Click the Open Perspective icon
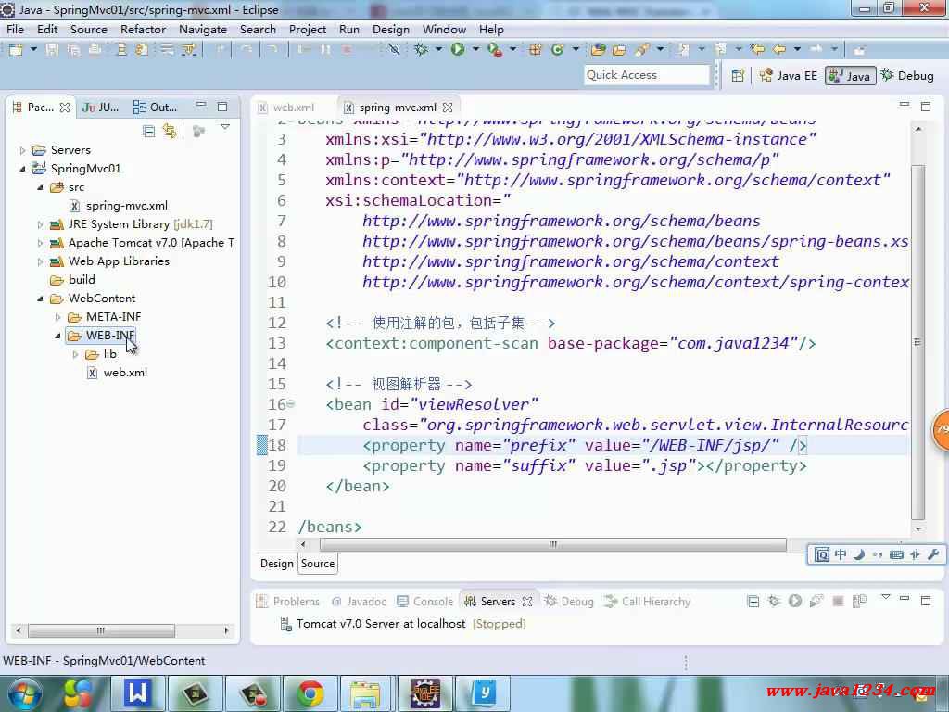Image resolution: width=949 pixels, height=712 pixels. point(738,76)
